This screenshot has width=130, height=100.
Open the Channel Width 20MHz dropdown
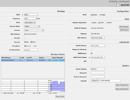(x=32, y=26)
